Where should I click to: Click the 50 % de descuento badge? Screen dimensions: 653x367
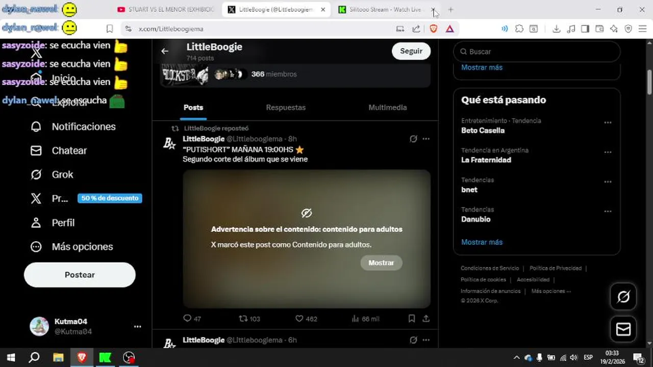110,198
